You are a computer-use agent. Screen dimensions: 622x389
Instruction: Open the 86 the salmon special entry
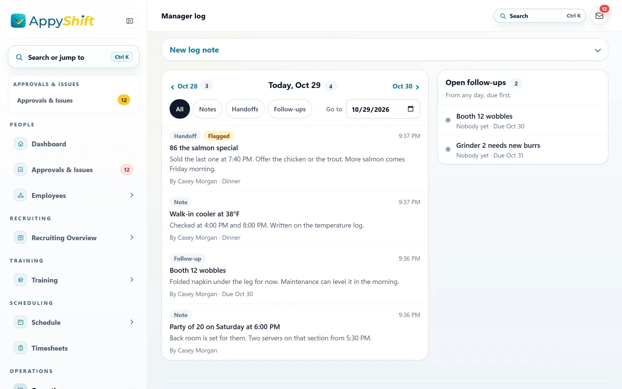(x=295, y=158)
